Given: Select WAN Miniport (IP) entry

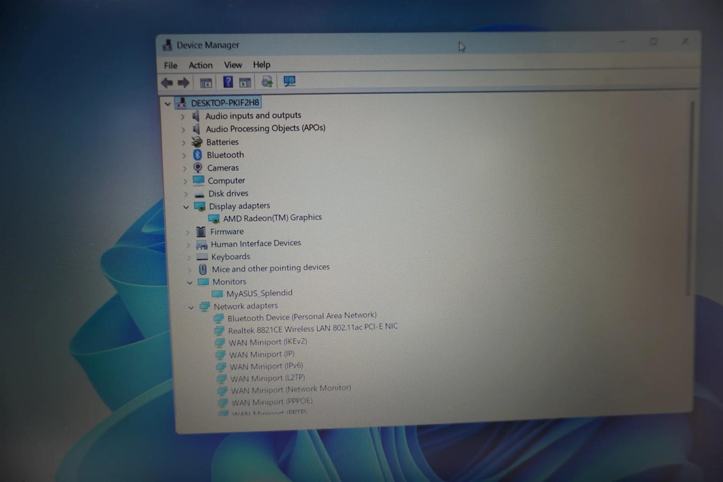Looking at the screenshot, I should pos(262,354).
